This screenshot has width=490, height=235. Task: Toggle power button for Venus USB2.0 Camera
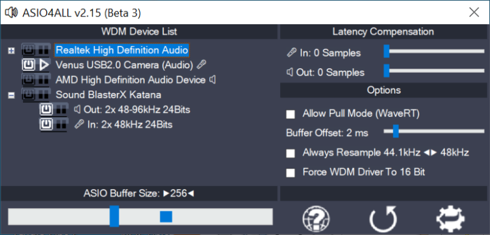[x=29, y=65]
